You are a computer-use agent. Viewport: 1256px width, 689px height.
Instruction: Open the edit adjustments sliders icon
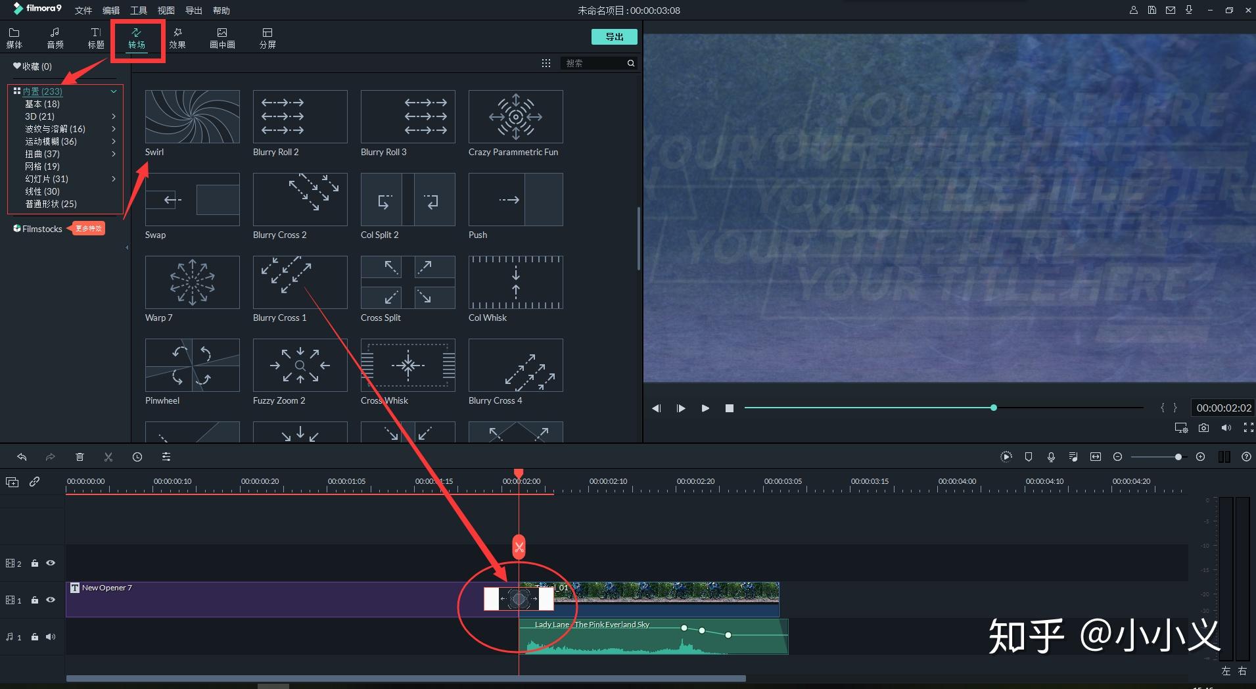166,456
